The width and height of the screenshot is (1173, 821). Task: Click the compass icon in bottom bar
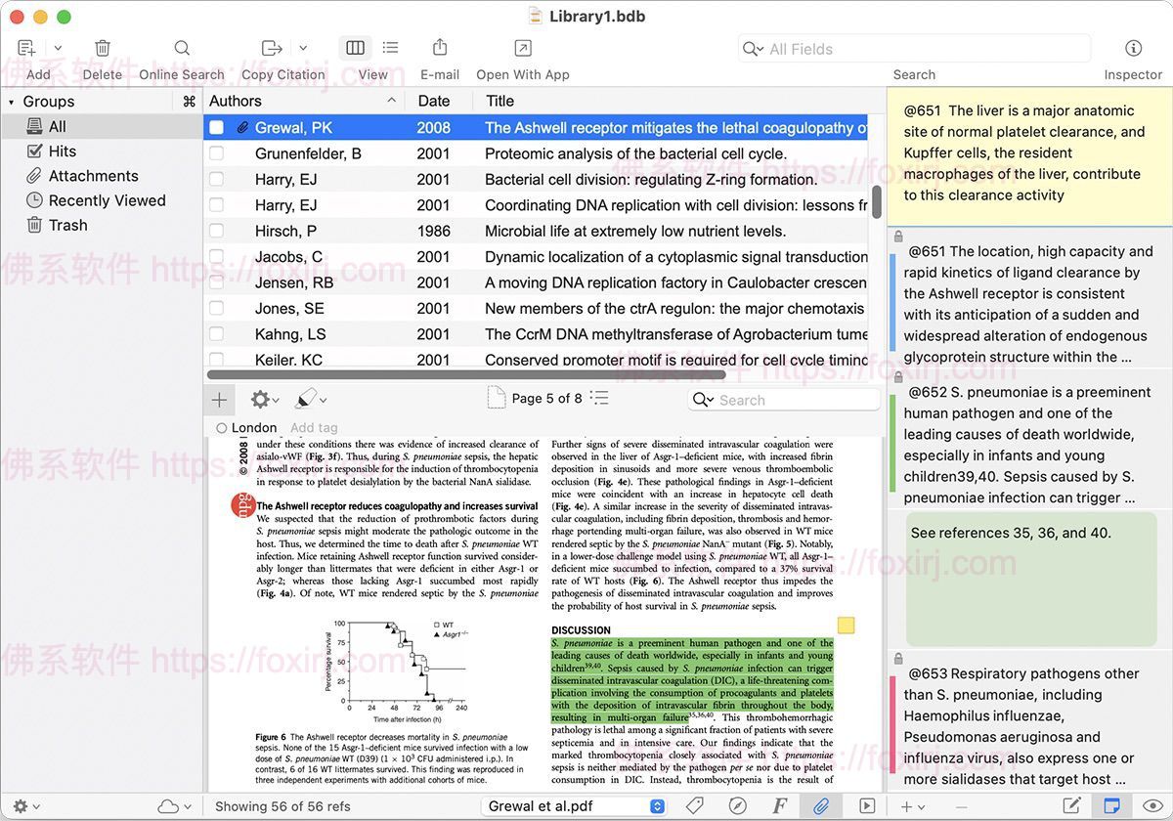pos(738,806)
